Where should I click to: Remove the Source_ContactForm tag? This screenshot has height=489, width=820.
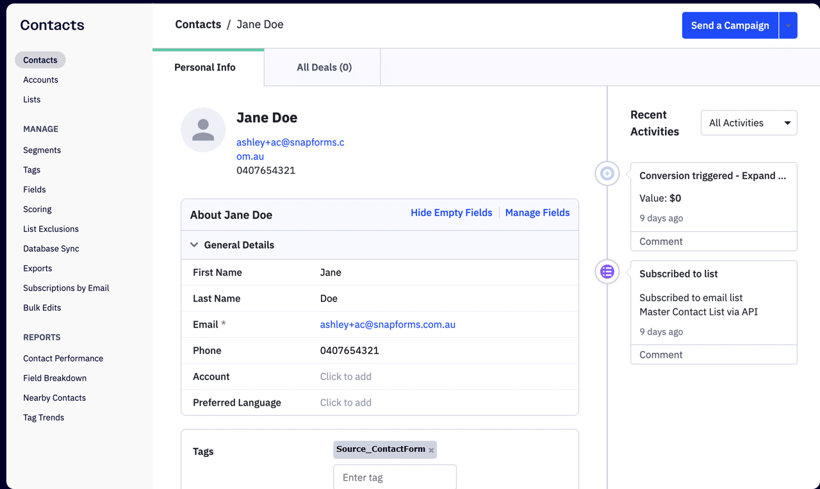coord(431,450)
